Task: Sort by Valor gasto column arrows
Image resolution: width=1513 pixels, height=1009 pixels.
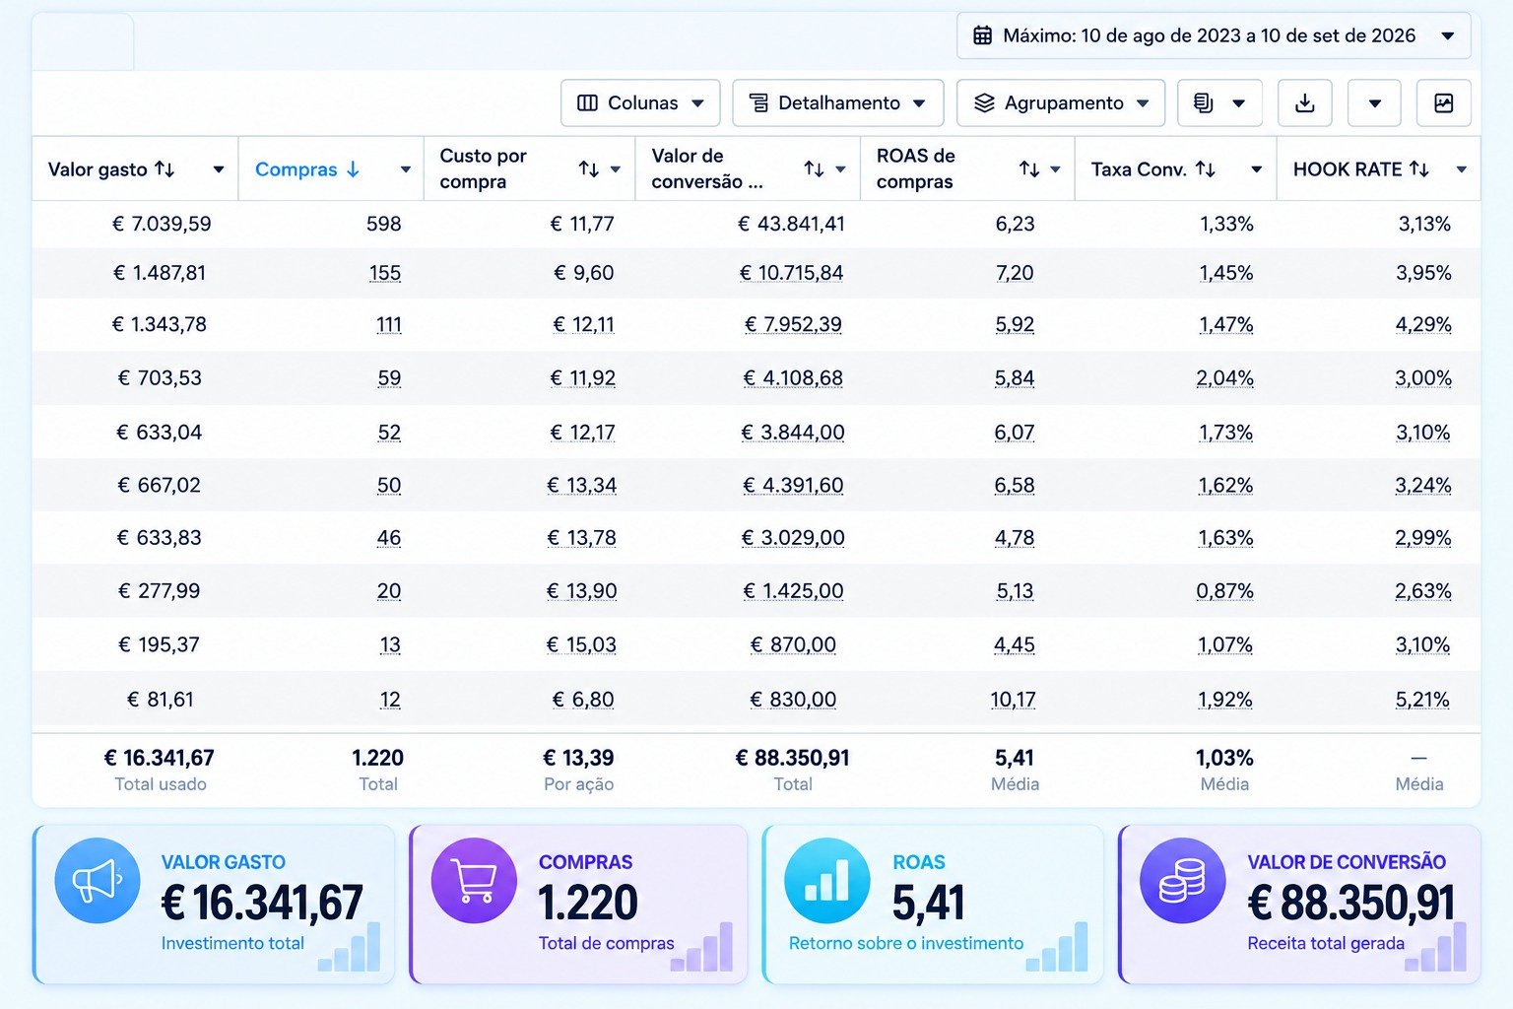Action: 165,169
